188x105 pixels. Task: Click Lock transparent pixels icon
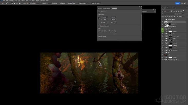tap(165, 17)
